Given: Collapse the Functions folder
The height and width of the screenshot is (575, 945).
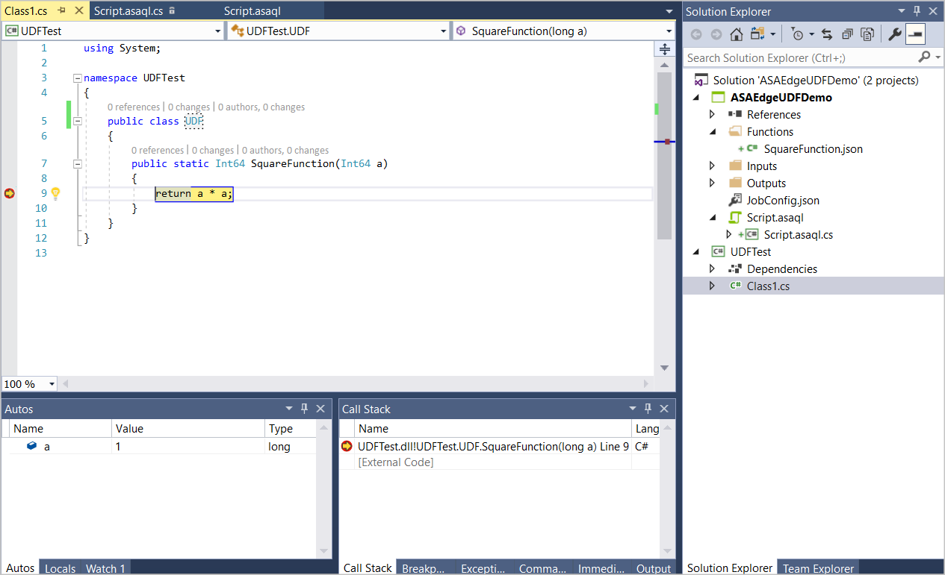Looking at the screenshot, I should pos(712,131).
